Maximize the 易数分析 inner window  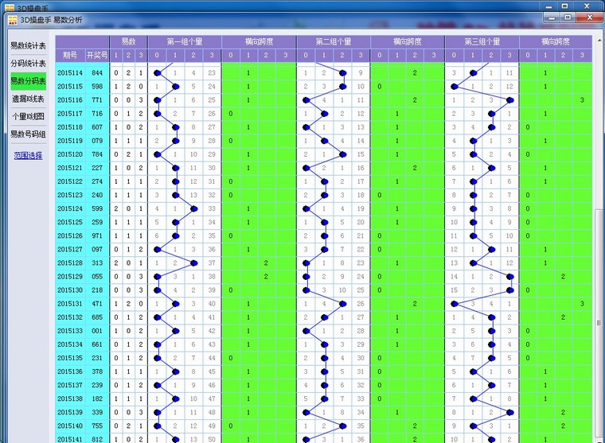click(x=566, y=17)
